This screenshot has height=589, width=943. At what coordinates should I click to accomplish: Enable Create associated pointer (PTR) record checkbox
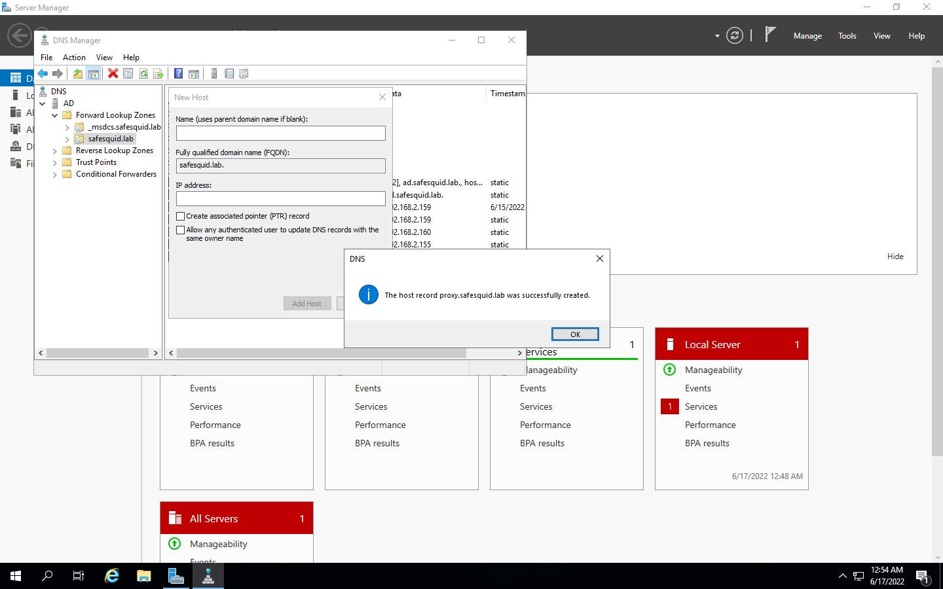181,216
